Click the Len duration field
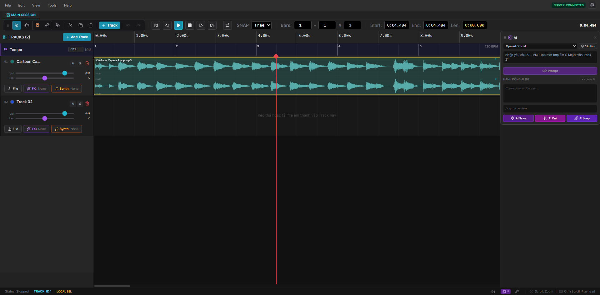 (475, 25)
